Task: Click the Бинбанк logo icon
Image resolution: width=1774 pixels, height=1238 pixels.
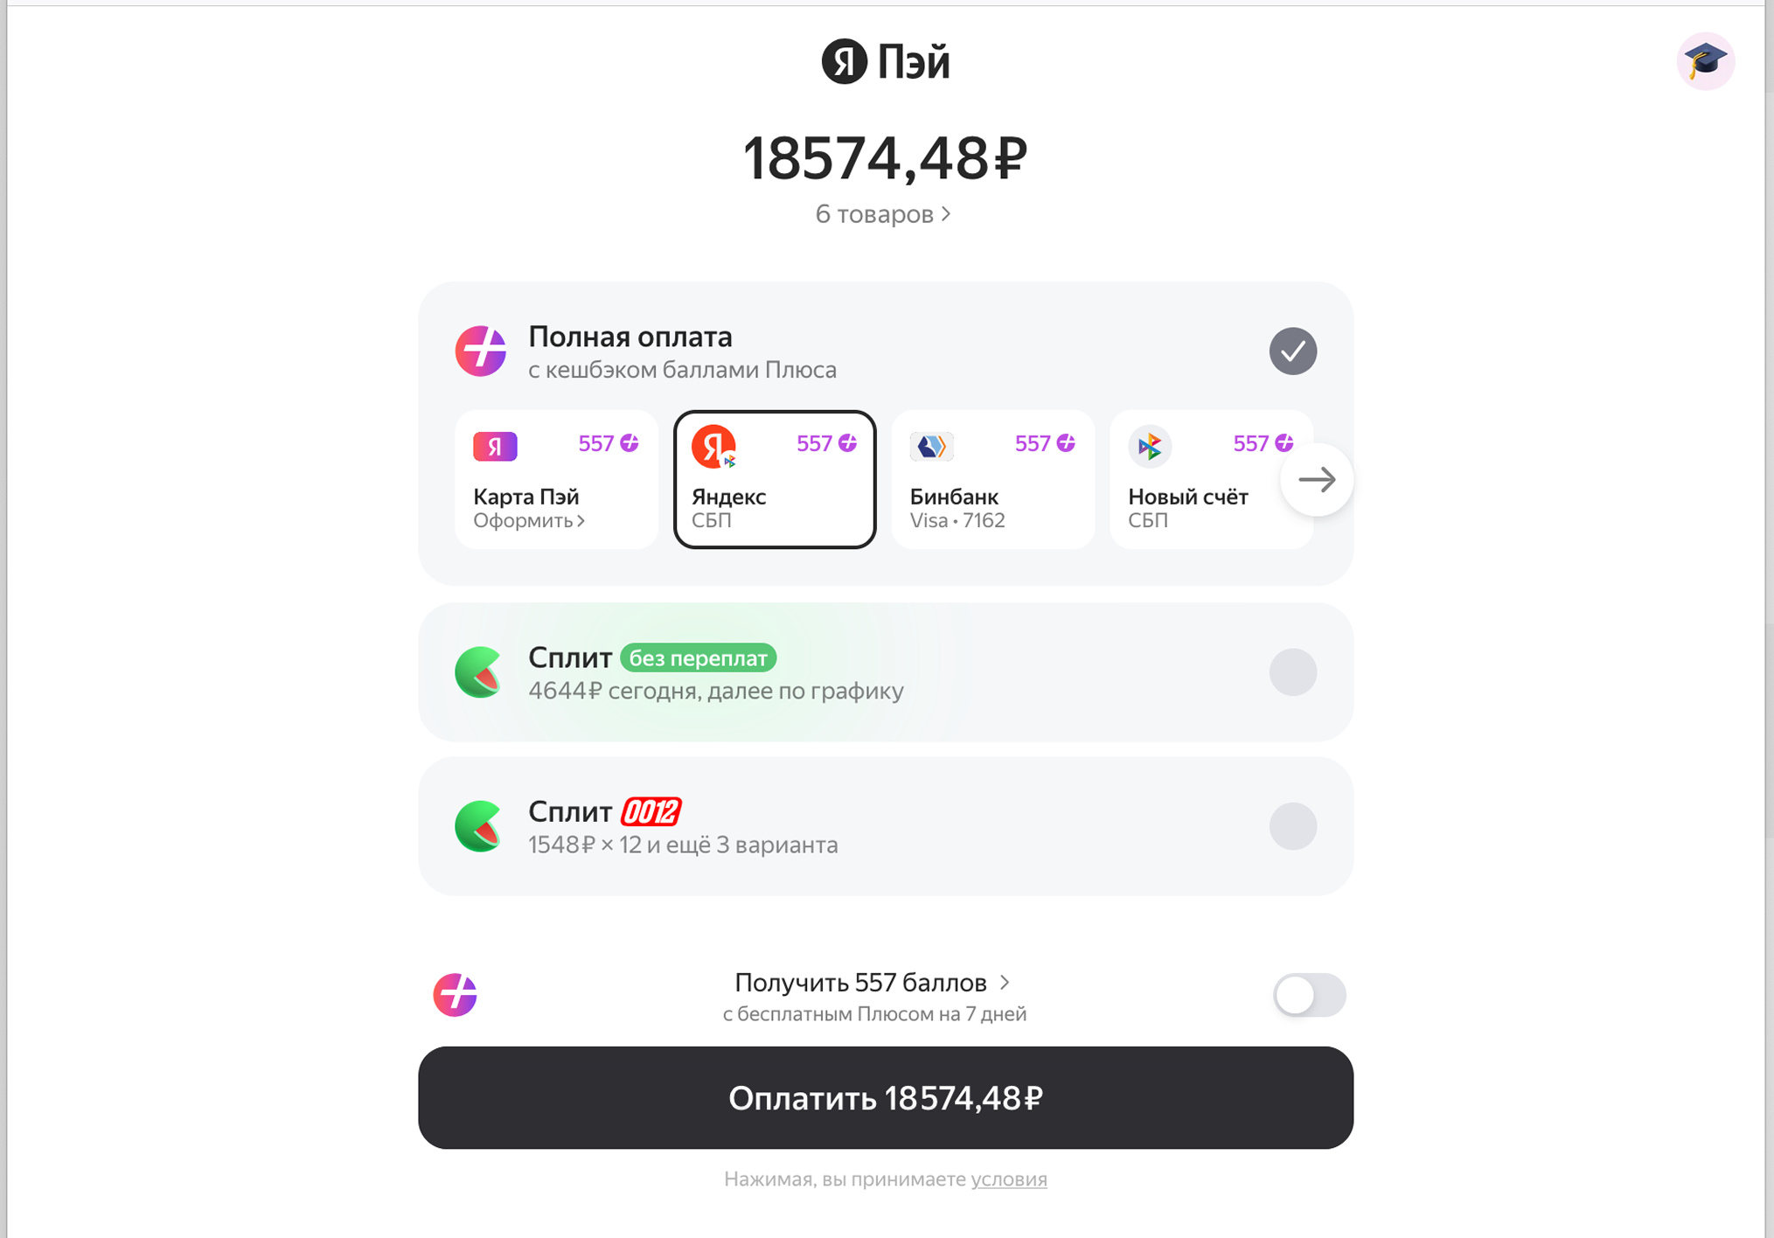Action: pos(931,446)
